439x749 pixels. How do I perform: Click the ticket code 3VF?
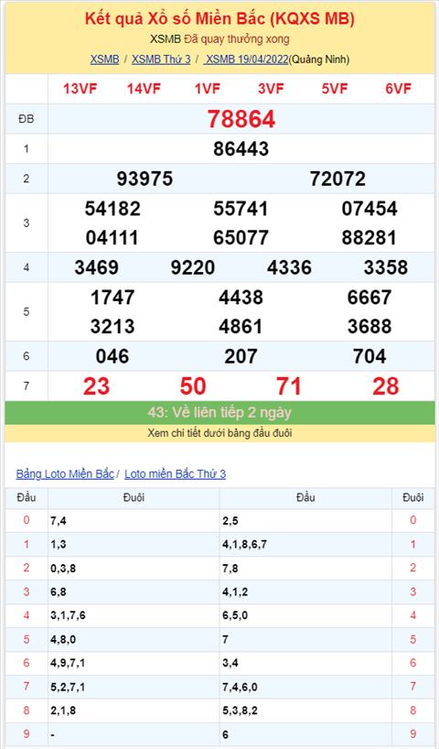[x=271, y=89]
